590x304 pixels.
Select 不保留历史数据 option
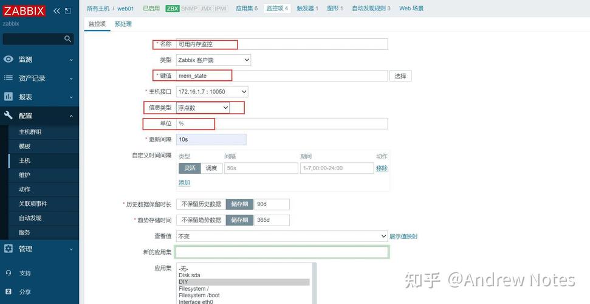click(x=201, y=204)
